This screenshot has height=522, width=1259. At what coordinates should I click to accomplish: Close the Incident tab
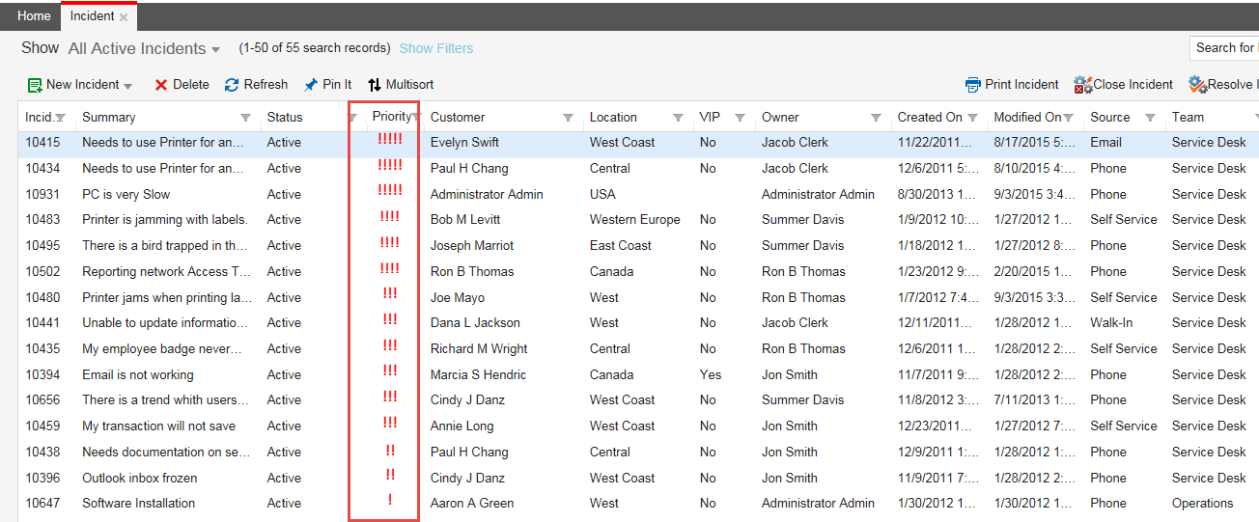[124, 17]
